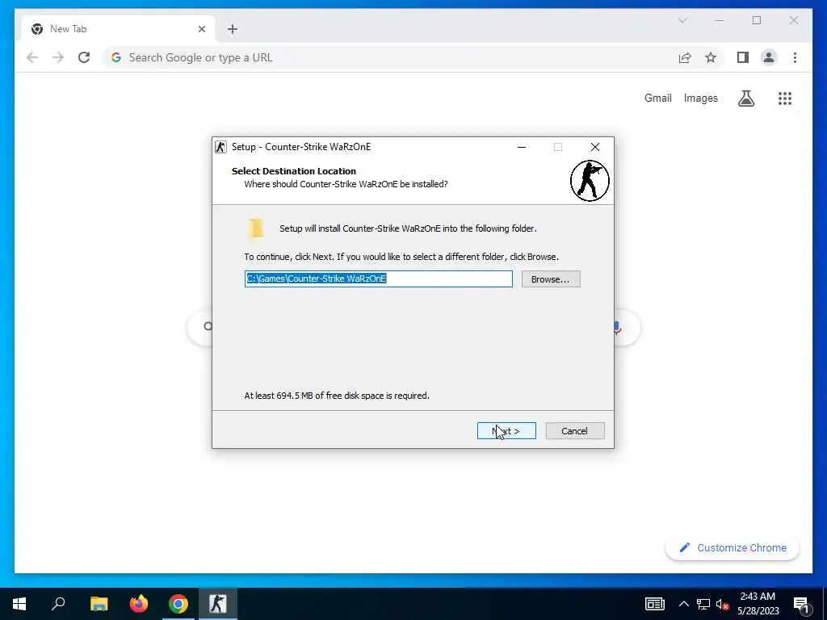827x620 pixels.
Task: Open File Explorer from the taskbar
Action: 99,604
